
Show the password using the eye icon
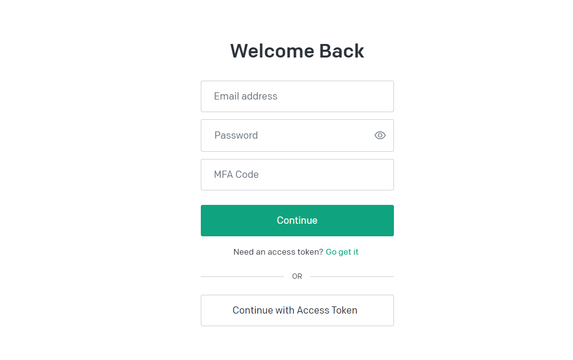tap(380, 135)
